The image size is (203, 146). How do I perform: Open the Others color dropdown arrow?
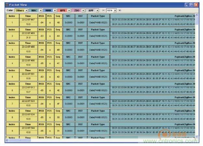(26, 10)
